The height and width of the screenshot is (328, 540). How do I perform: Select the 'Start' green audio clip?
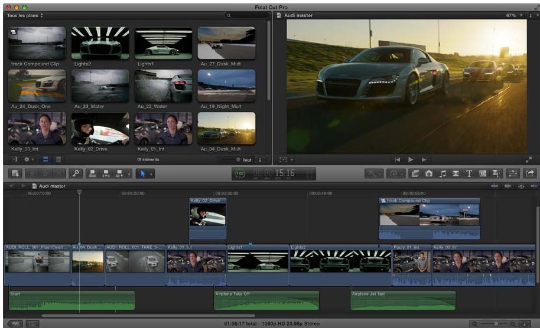pyautogui.click(x=71, y=300)
